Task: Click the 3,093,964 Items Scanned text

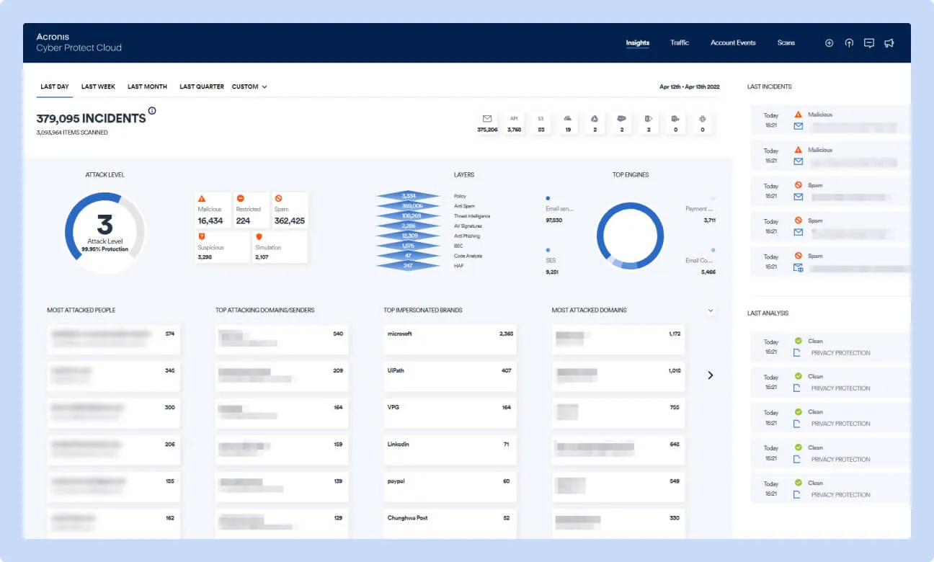Action: [x=72, y=133]
